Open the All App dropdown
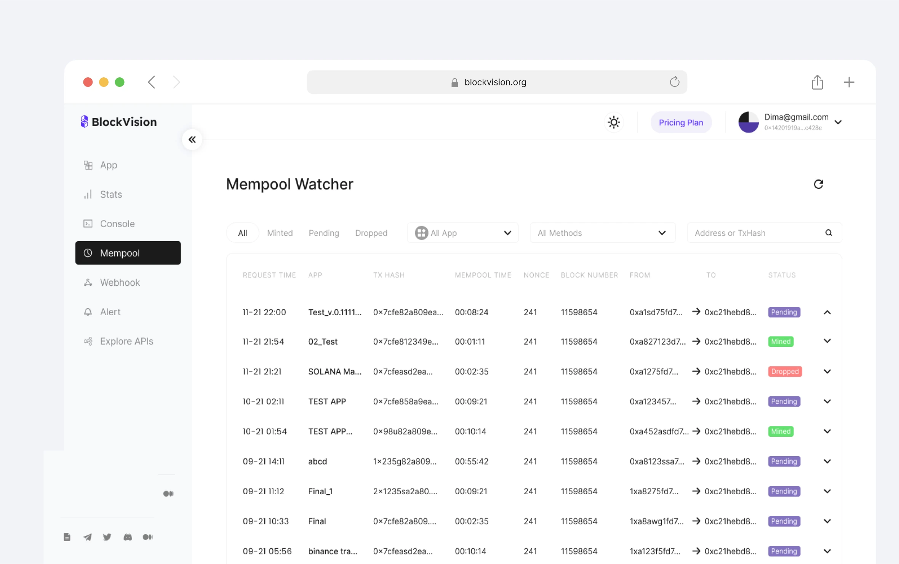The width and height of the screenshot is (899, 564). (x=462, y=233)
